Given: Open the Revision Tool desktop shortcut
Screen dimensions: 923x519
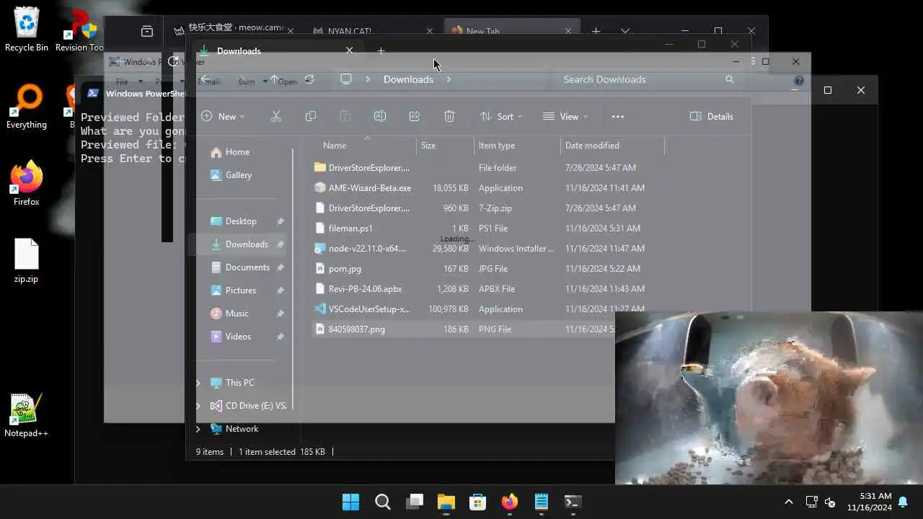Looking at the screenshot, I should [x=79, y=30].
